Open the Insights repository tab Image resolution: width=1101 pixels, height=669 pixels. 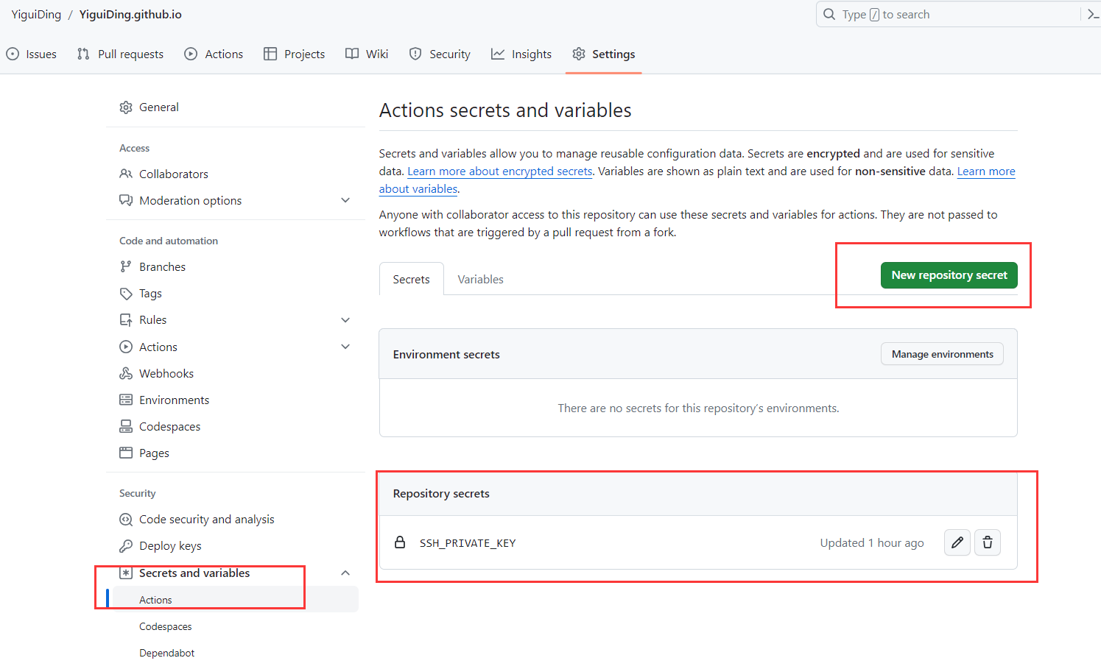[x=521, y=54]
